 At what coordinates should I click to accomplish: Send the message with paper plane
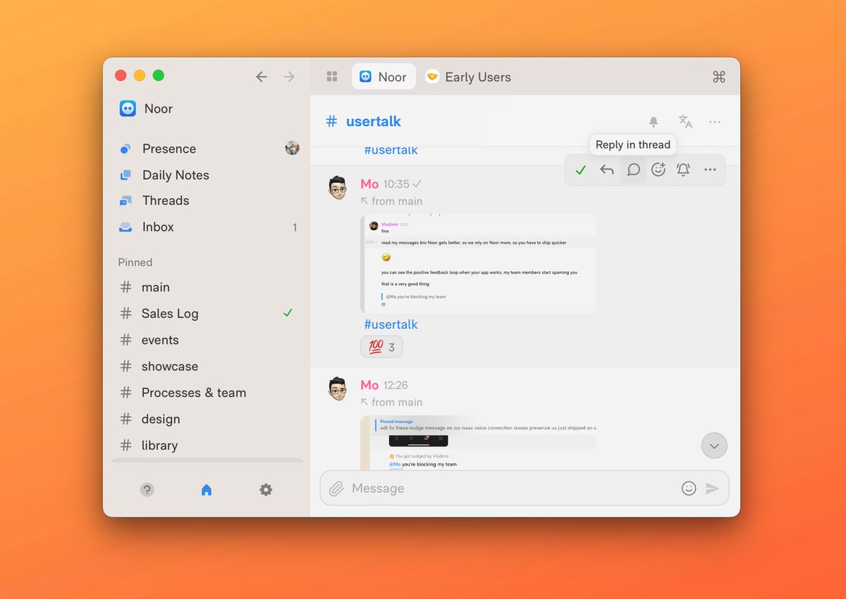click(712, 488)
